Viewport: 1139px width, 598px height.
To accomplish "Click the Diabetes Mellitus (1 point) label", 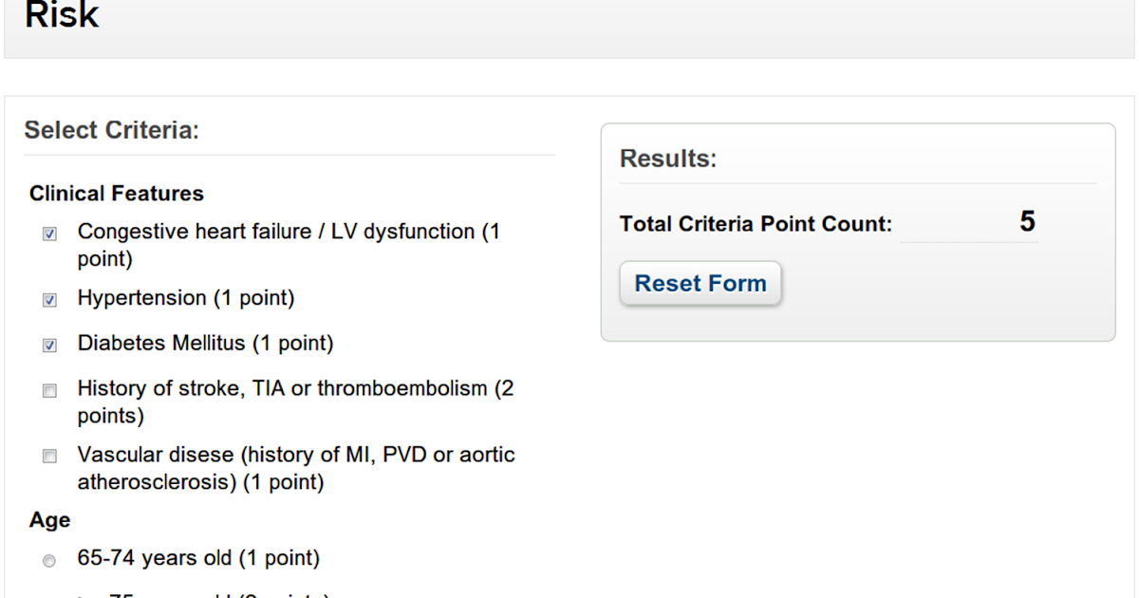I will click(205, 343).
